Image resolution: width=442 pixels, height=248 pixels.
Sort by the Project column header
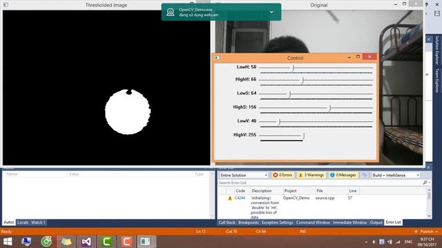(290, 191)
